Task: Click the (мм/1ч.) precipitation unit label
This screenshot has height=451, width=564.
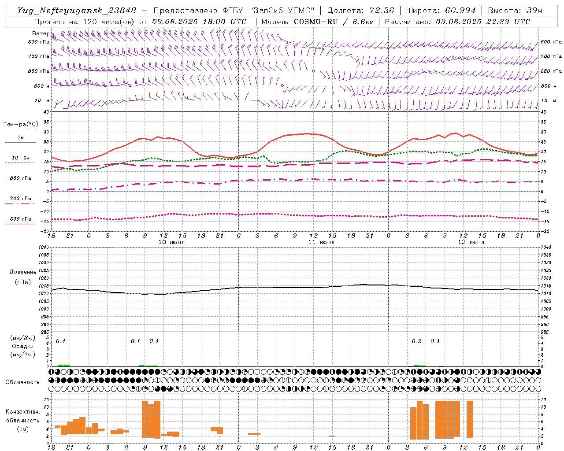Action: pos(23,355)
